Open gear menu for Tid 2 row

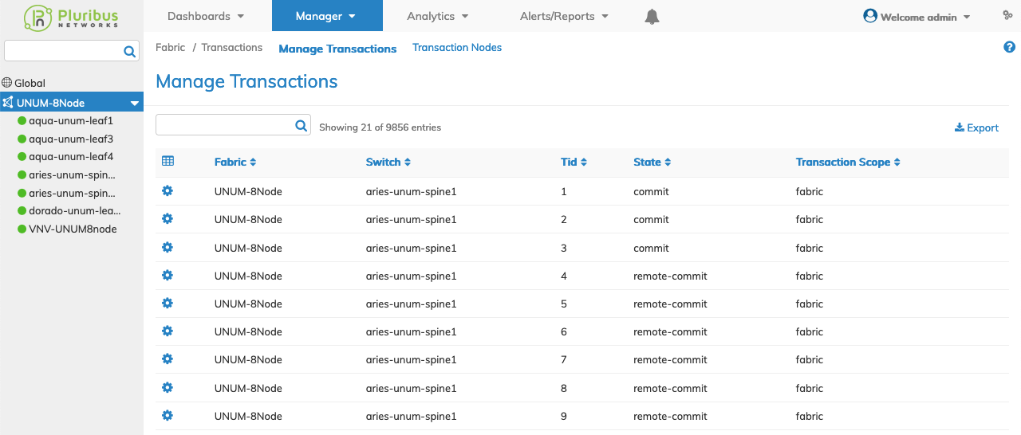168,219
